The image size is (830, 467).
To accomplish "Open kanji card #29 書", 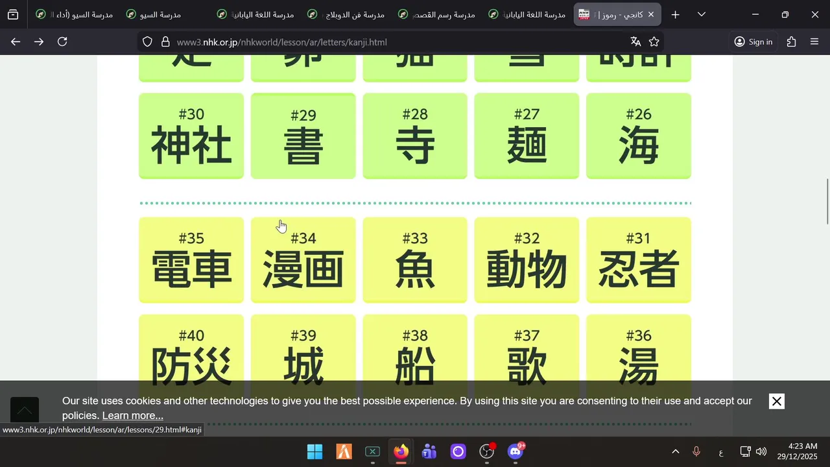I will point(303,136).
